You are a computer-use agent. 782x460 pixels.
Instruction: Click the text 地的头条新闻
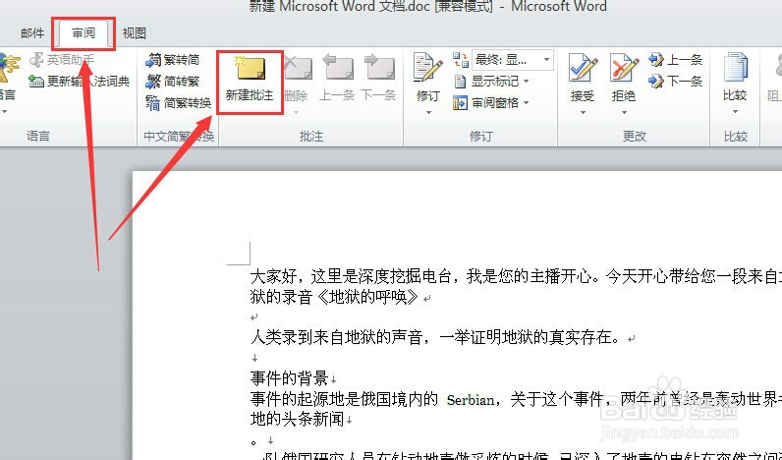coord(298,419)
